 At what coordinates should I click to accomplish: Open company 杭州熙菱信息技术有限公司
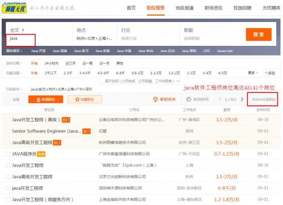click(122, 143)
